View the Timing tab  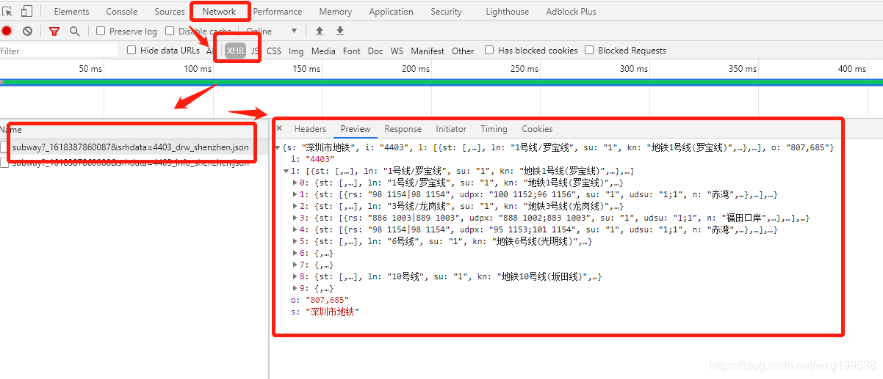coord(494,129)
